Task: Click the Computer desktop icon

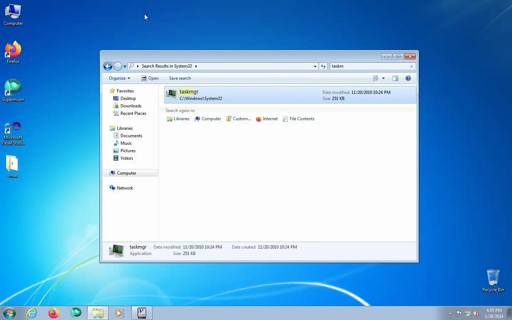Action: tap(13, 15)
